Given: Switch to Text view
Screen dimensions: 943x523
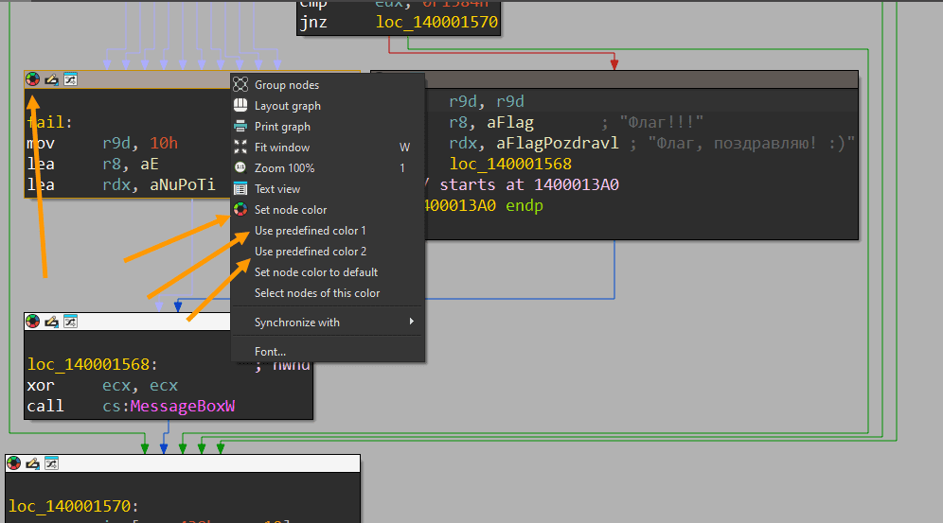Looking at the screenshot, I should click(277, 189).
